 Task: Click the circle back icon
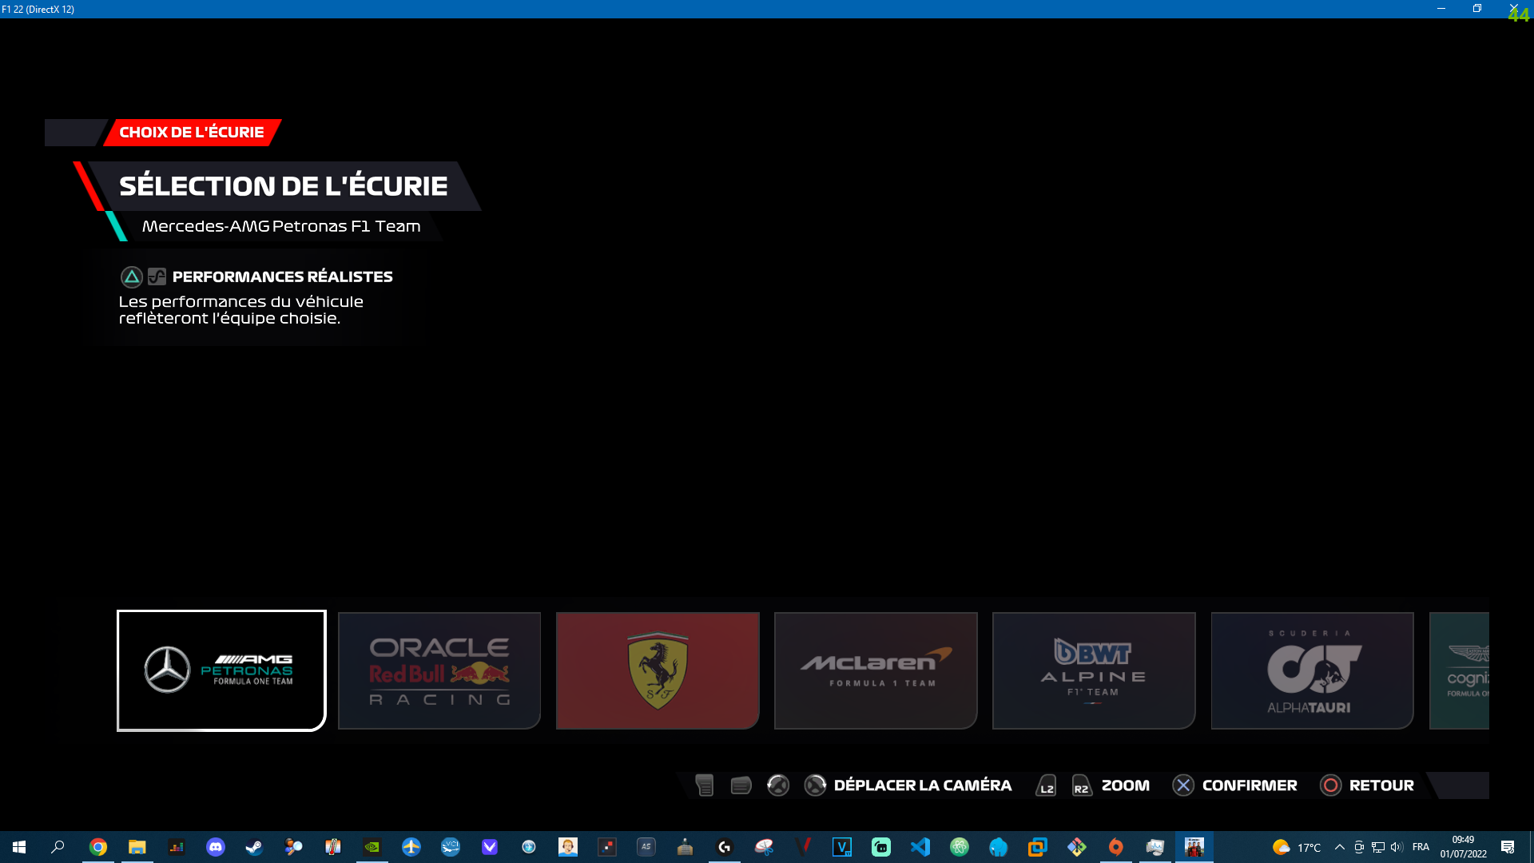(x=1331, y=785)
